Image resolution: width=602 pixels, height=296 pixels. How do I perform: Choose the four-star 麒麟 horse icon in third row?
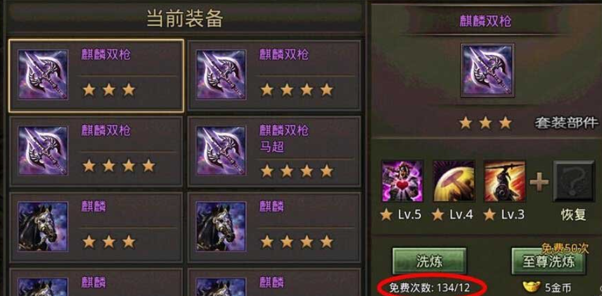coord(221,226)
